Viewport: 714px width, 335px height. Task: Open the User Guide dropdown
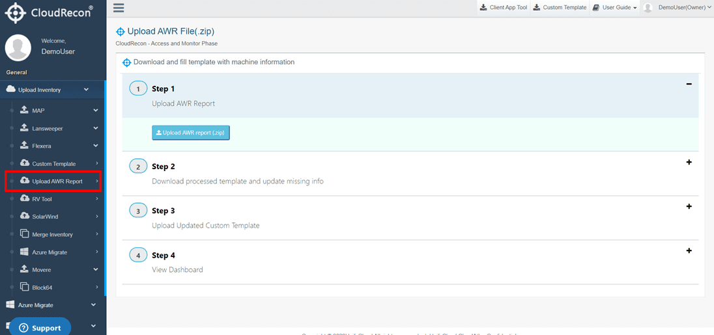click(x=615, y=8)
